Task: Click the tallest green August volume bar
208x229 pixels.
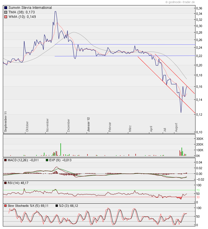Action: click(182, 152)
